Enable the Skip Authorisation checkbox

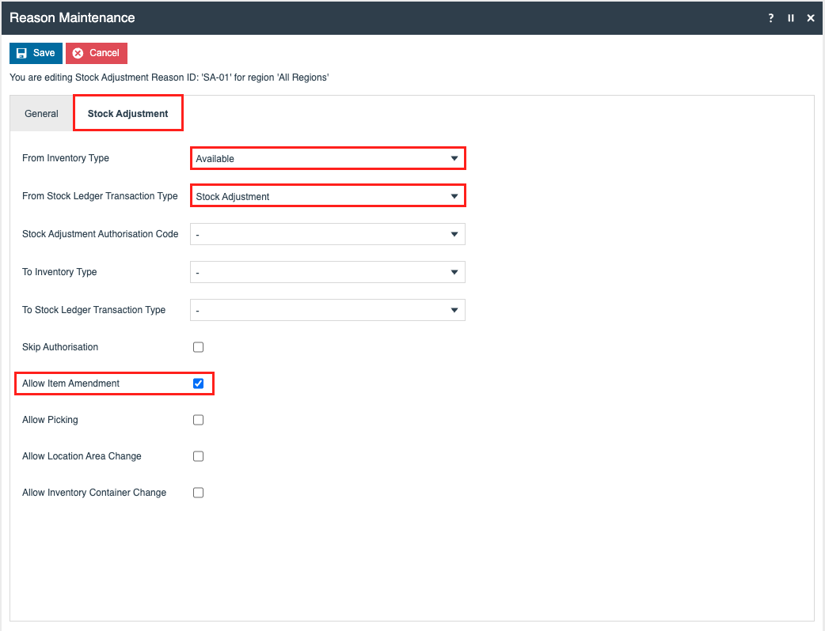(x=199, y=347)
